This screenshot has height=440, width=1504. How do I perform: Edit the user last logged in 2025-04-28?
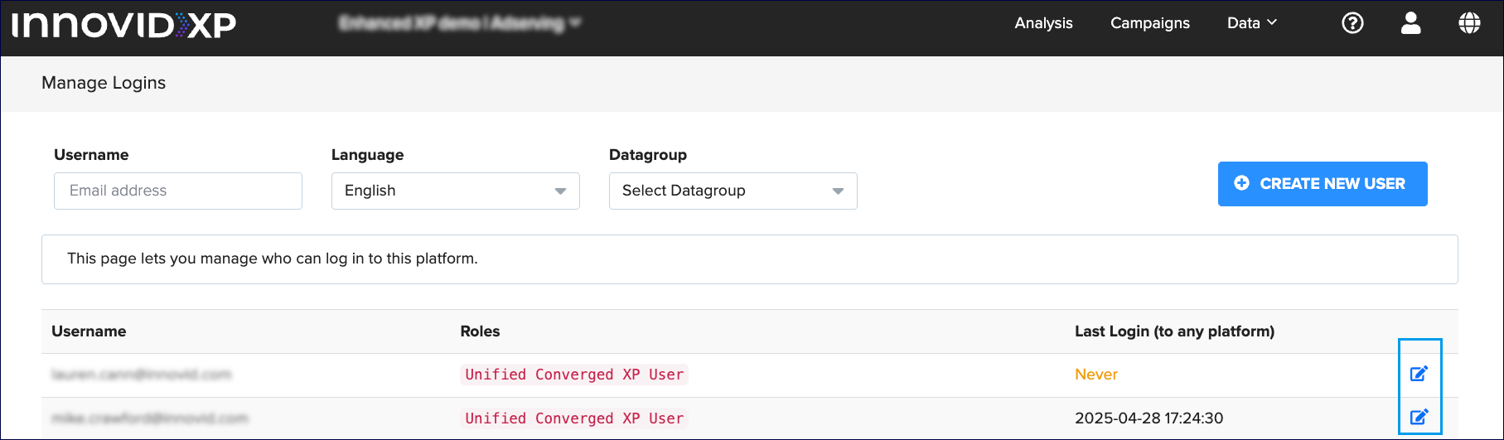pos(1419,417)
